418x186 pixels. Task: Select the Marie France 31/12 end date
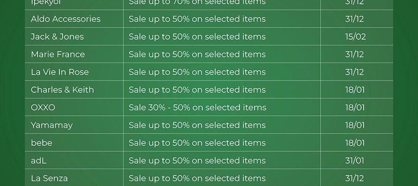pos(354,54)
